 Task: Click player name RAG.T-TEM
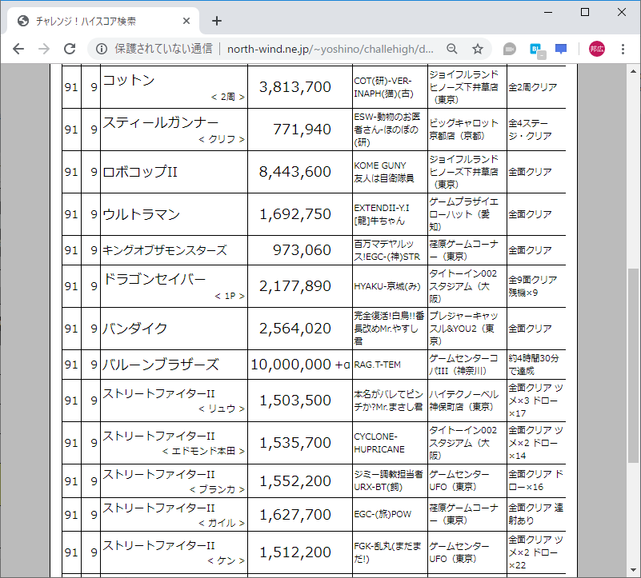(x=378, y=365)
